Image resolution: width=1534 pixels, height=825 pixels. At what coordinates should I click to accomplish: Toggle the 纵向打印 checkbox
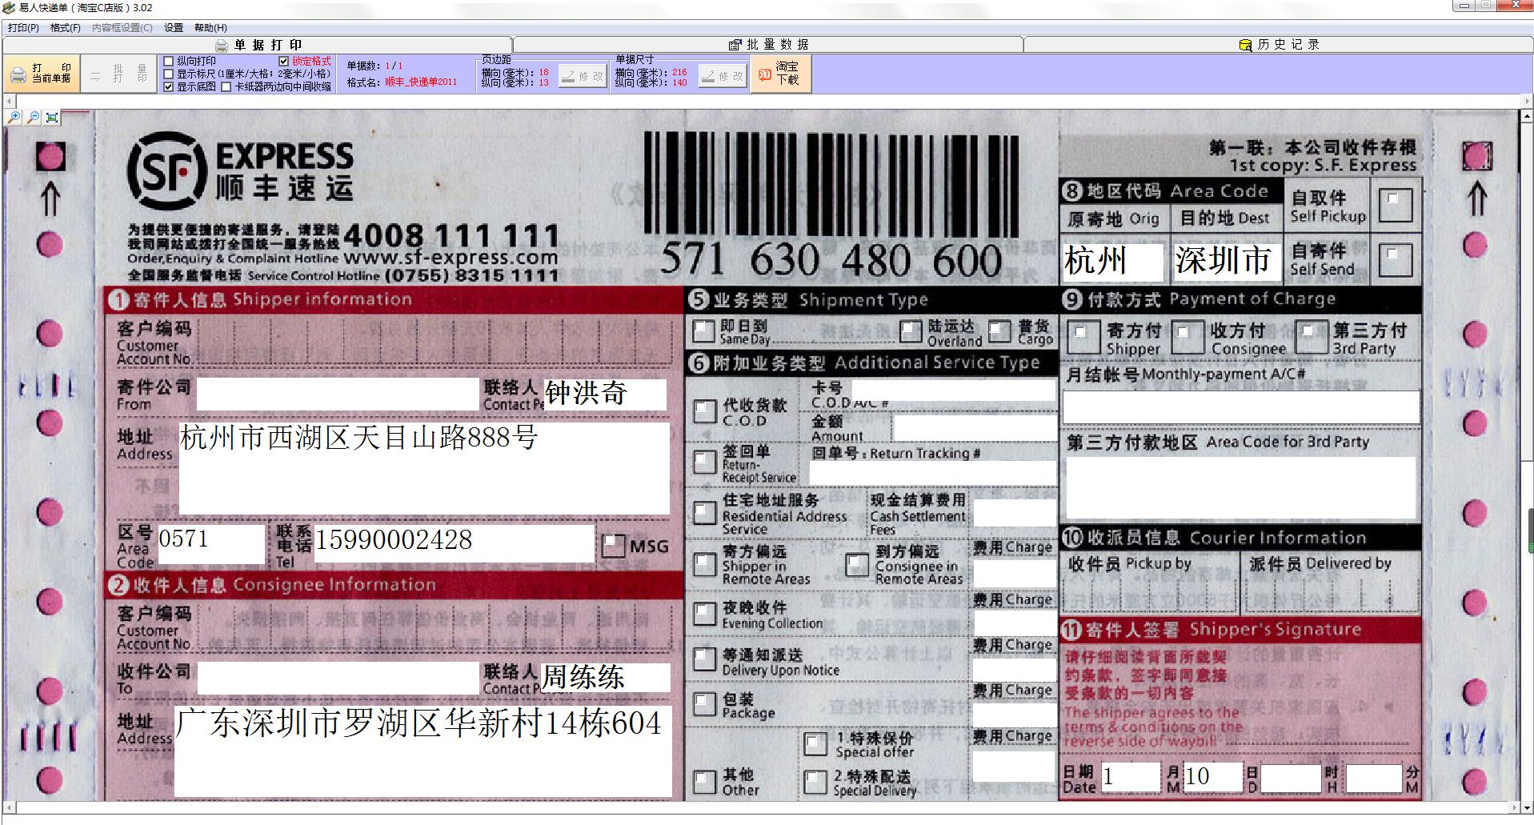168,61
